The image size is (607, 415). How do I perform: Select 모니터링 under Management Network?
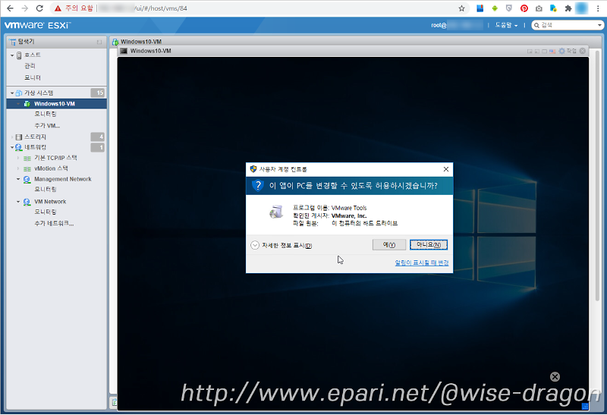46,190
